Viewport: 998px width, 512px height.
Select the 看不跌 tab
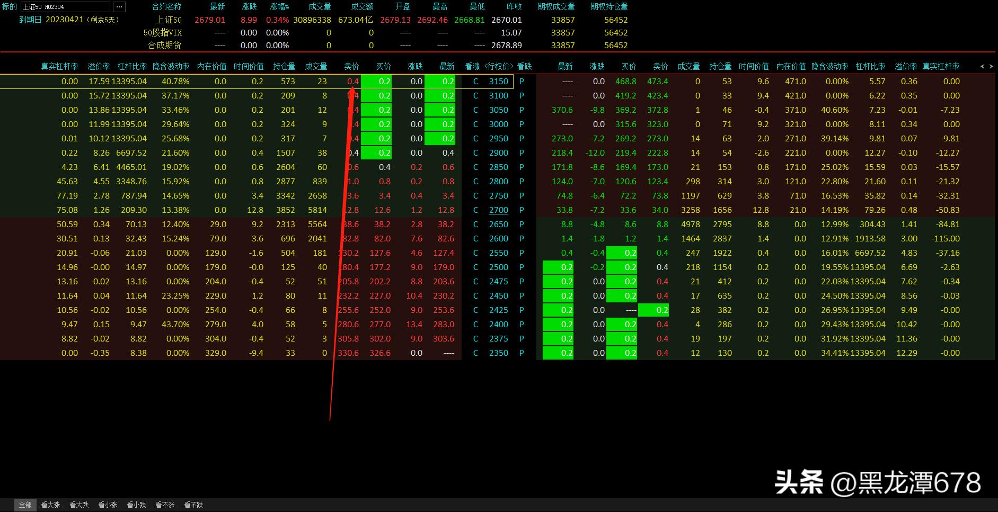click(193, 505)
